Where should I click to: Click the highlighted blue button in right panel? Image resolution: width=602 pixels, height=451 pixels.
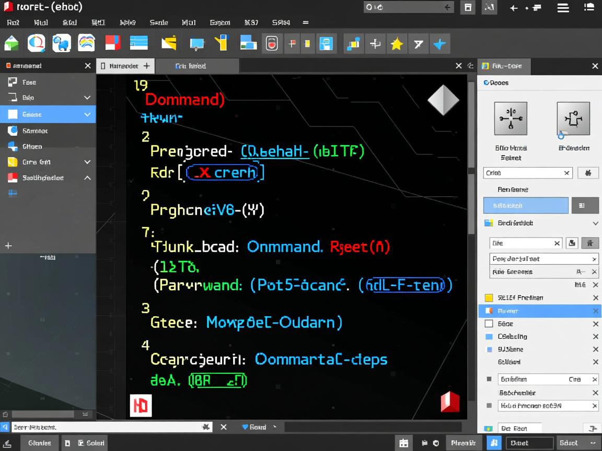click(525, 206)
